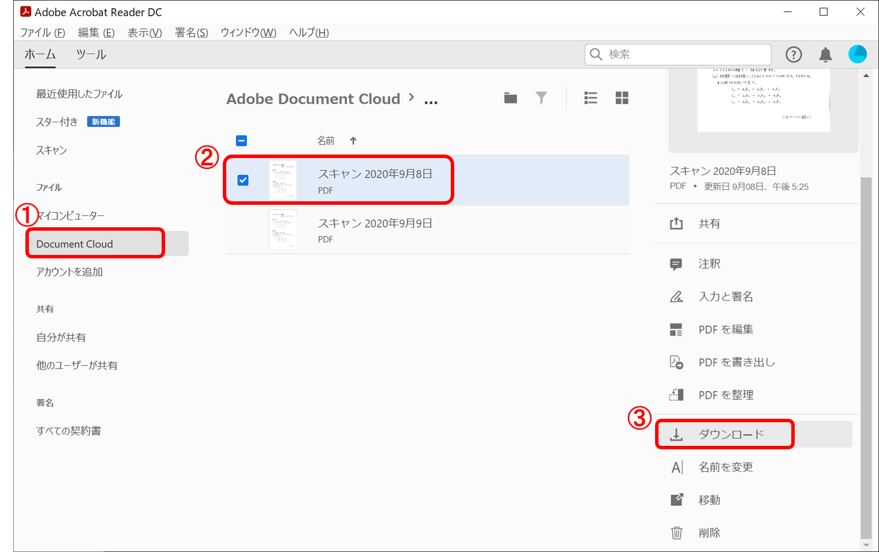Select the スキャン 2020年9月9日 file row
This screenshot has width=879, height=552.
tap(428, 230)
